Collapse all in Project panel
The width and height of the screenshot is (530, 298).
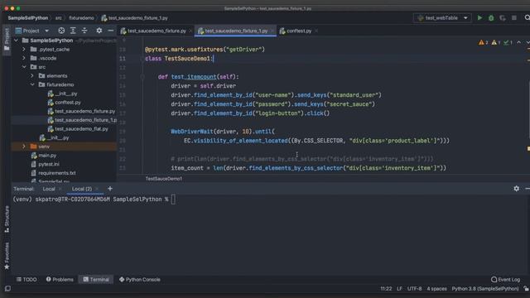tap(84, 31)
